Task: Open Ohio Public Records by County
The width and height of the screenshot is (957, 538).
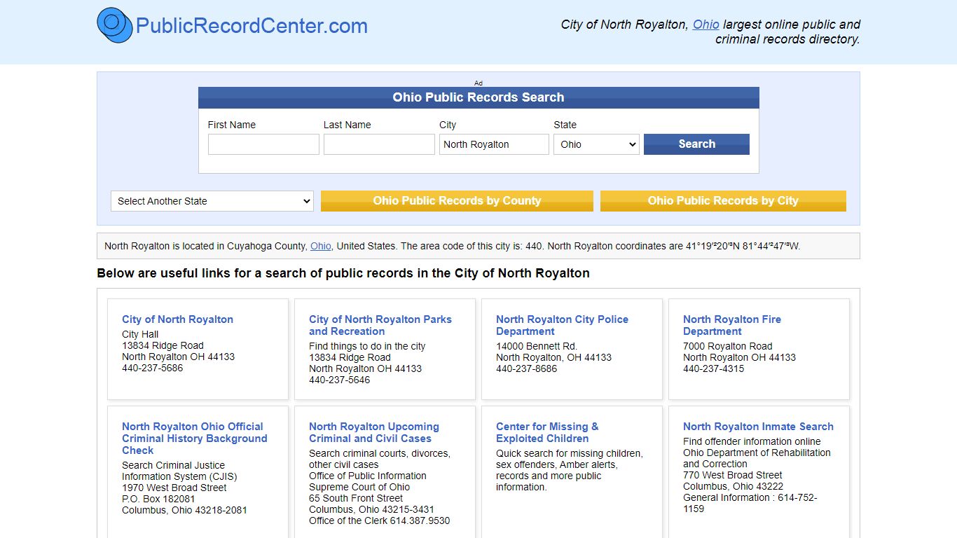Action: (x=457, y=201)
